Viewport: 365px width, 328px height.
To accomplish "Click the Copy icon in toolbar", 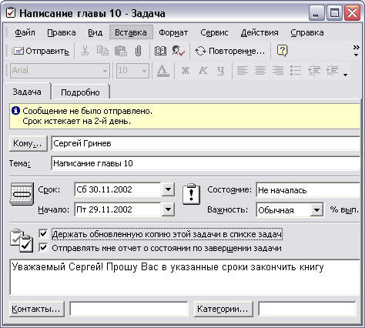I will tap(102, 51).
